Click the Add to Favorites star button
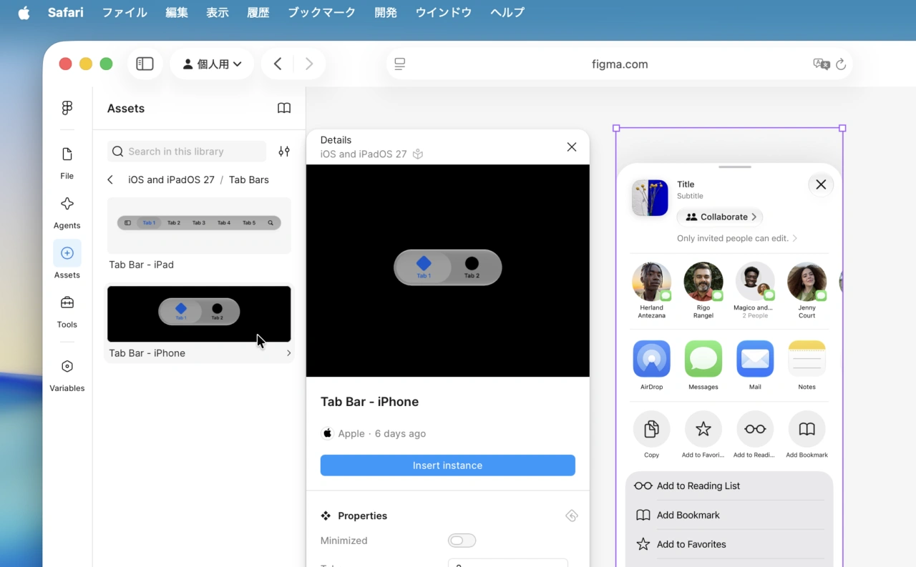The width and height of the screenshot is (916, 567). [x=703, y=429]
